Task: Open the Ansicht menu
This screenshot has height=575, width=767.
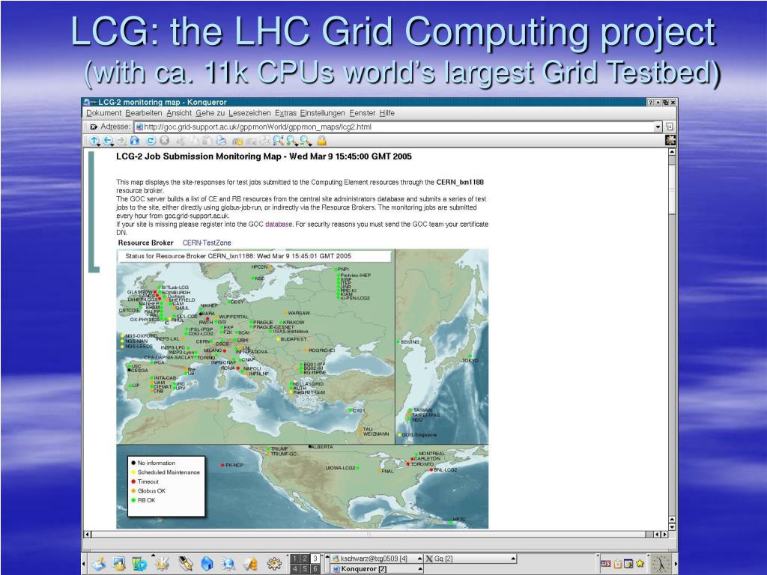Action: coord(179,113)
